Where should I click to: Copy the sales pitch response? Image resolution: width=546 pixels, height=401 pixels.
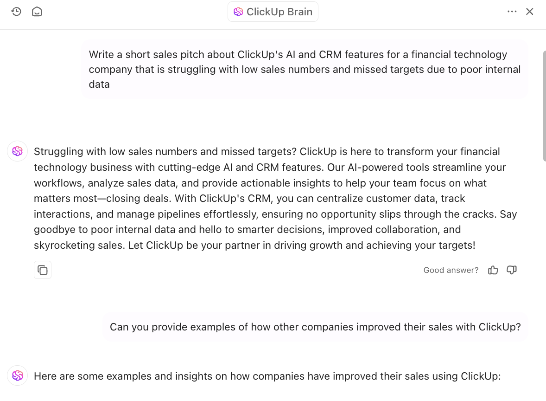(x=43, y=270)
